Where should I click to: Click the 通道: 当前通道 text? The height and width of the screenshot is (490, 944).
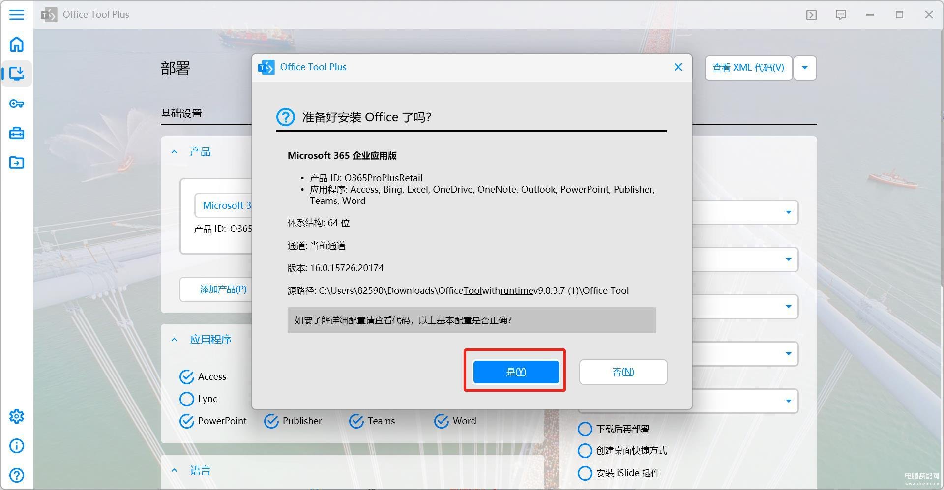click(x=317, y=245)
